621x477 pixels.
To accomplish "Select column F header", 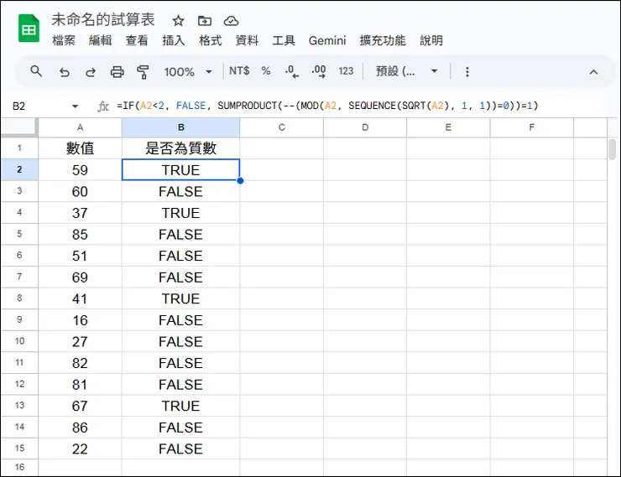I will tap(532, 127).
